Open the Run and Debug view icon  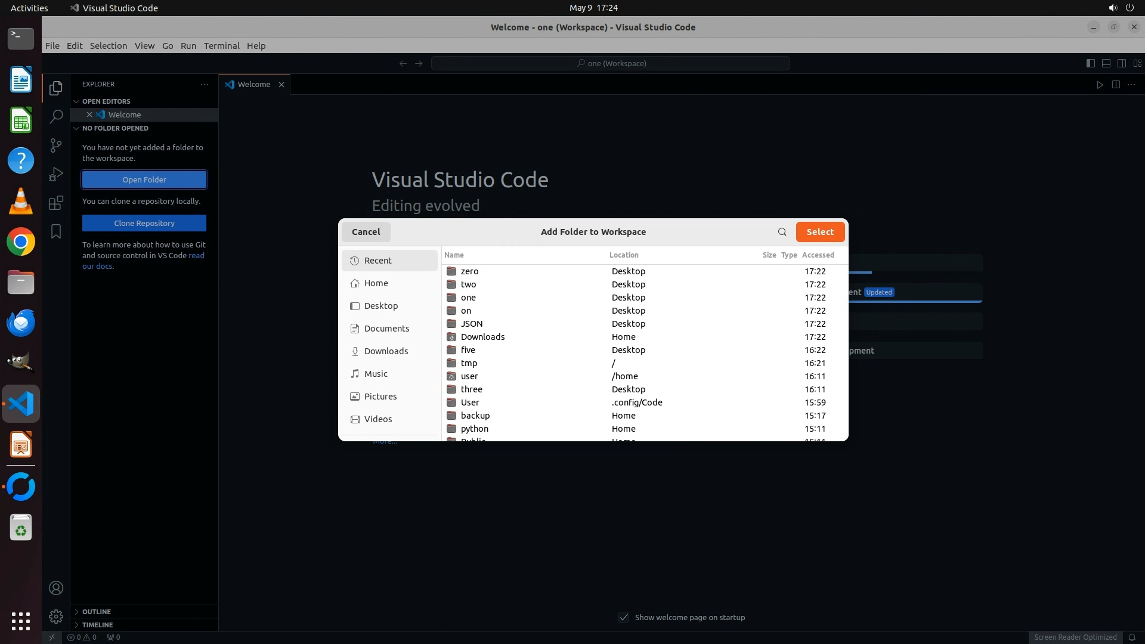56,174
